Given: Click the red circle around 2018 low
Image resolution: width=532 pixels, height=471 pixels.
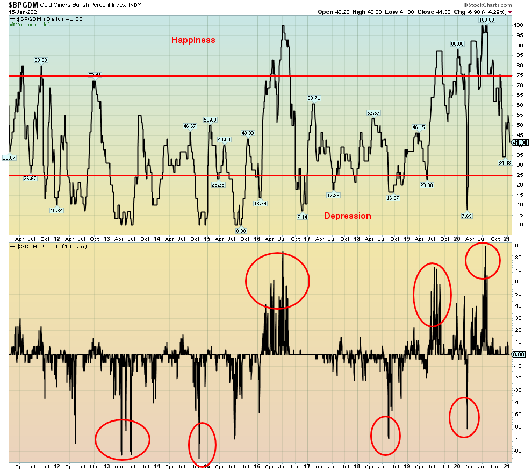Looking at the screenshot, I should pos(385,435).
